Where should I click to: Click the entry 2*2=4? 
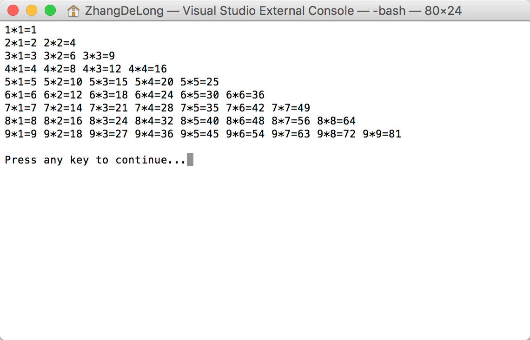(x=60, y=43)
